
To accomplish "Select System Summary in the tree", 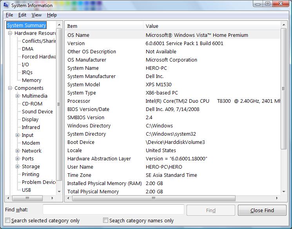I will (26, 25).
